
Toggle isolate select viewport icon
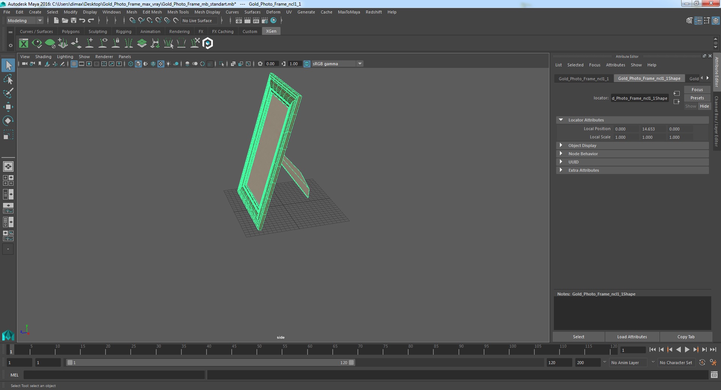(222, 64)
